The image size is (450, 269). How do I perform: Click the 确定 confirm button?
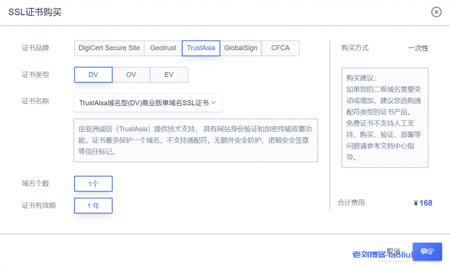point(427,252)
